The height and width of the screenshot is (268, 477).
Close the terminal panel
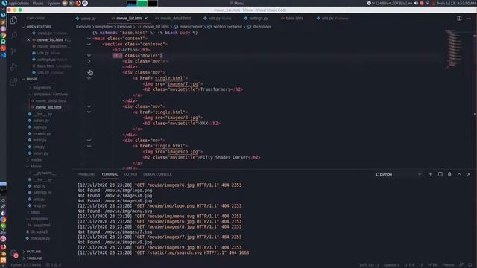pyautogui.click(x=469, y=174)
